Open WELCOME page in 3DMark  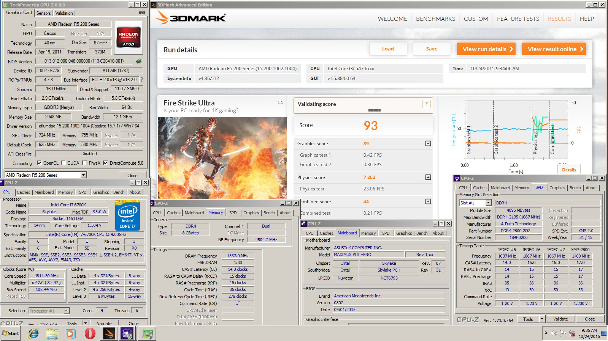(392, 19)
